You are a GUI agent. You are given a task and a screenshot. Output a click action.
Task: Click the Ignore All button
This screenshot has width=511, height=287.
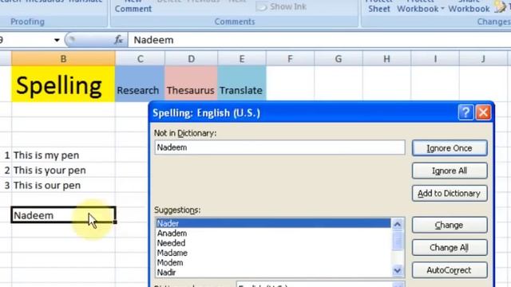(x=450, y=171)
